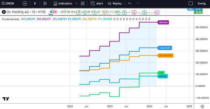This screenshot has width=210, height=109.
Task: Click the red earnings E marker
Action: 134,13
